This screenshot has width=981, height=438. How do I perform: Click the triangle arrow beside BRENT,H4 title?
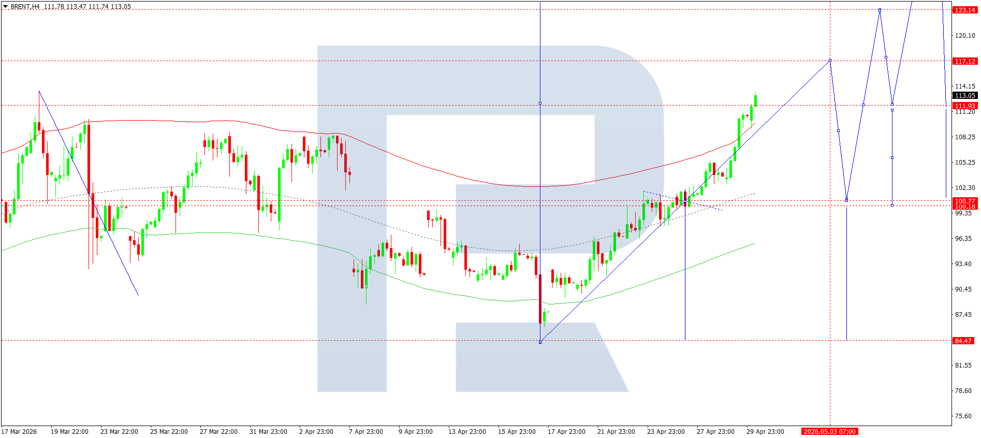coord(6,7)
